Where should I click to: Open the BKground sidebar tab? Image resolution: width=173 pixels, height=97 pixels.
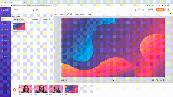coord(5,40)
